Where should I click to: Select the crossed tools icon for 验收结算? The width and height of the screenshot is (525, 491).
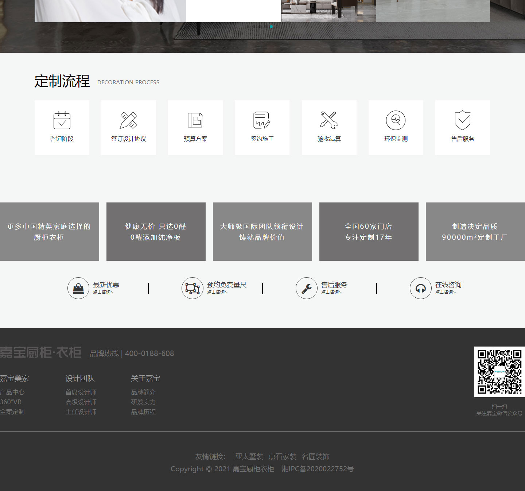coord(329,120)
